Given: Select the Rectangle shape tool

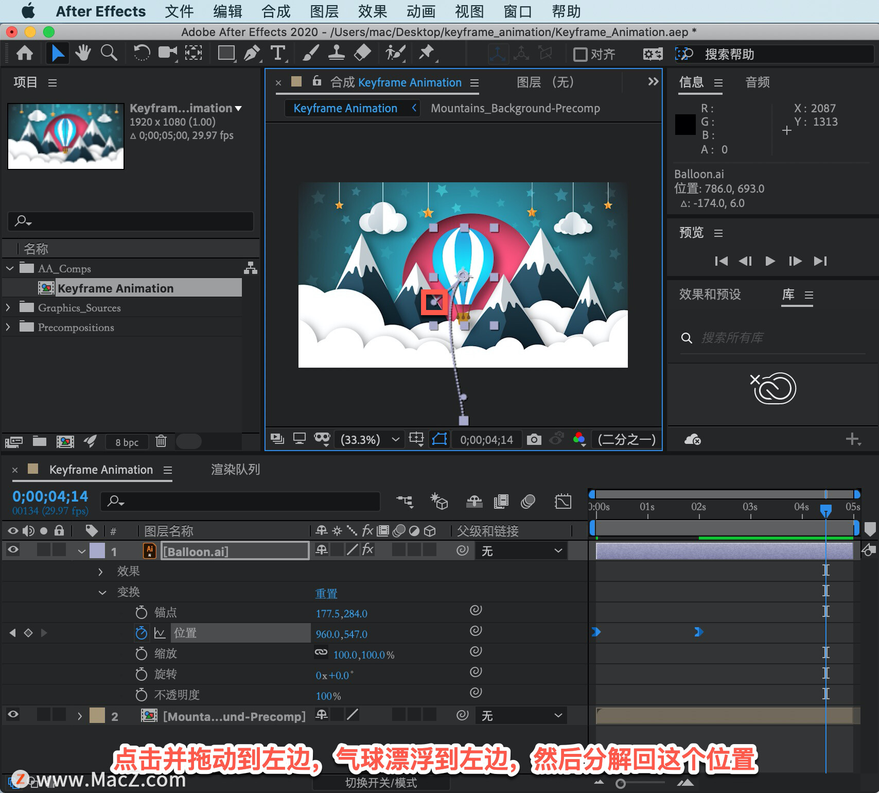Looking at the screenshot, I should pos(226,53).
